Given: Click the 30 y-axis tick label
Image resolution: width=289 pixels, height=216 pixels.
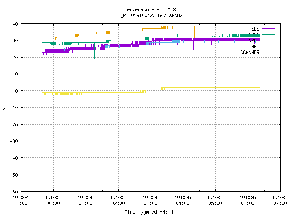Looking at the screenshot, I should pyautogui.click(x=15, y=40).
